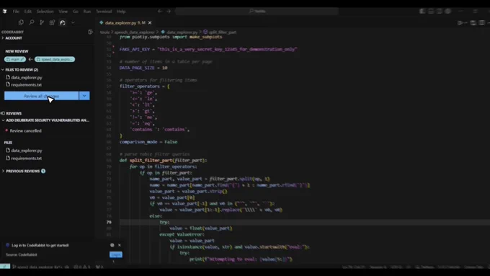This screenshot has width=490, height=276.
Task: Click tools breadcrumb segment
Action: [104, 32]
